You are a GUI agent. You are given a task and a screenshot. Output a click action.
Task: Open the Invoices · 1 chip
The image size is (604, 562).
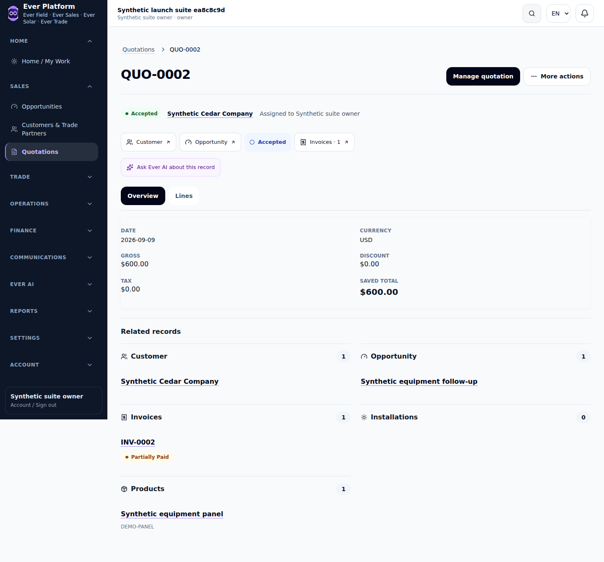(x=324, y=142)
